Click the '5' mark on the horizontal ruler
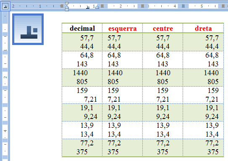 click(x=202, y=6)
